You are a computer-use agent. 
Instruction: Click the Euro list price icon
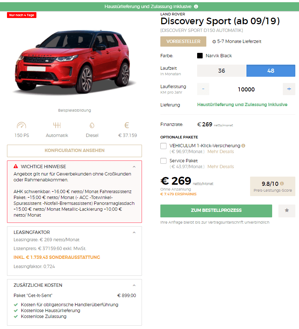point(127,125)
